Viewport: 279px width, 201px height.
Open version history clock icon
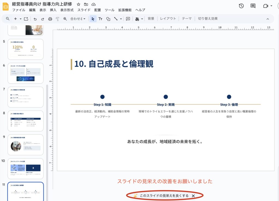coord(241,6)
